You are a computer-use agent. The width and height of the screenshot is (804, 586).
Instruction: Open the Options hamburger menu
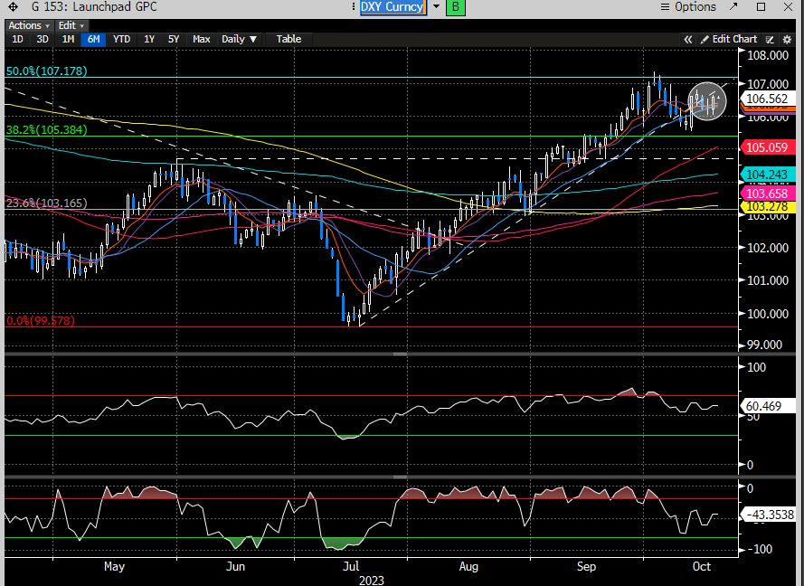point(689,7)
